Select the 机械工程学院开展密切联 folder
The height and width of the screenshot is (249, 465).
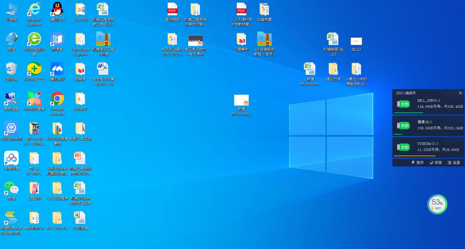click(195, 15)
